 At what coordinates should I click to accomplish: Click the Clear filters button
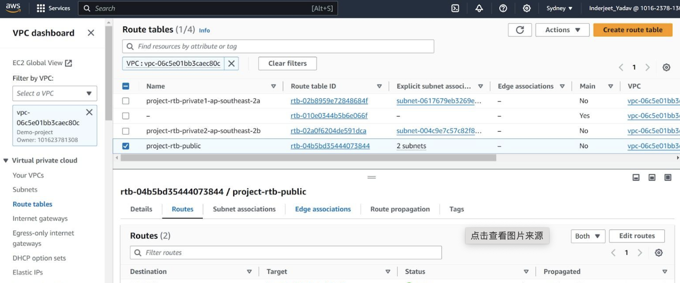(287, 63)
